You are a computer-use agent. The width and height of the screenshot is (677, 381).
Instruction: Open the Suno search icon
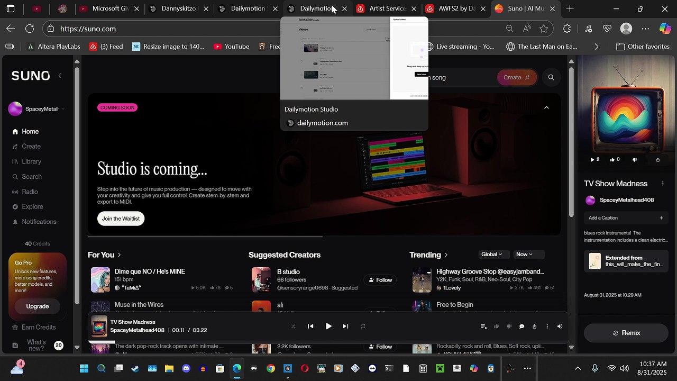tap(551, 77)
